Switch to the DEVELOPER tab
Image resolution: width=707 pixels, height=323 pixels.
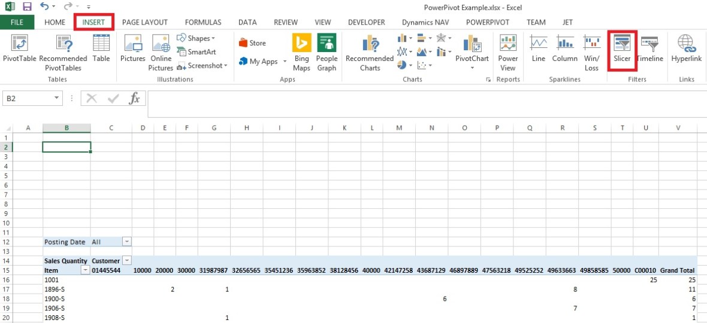point(367,22)
